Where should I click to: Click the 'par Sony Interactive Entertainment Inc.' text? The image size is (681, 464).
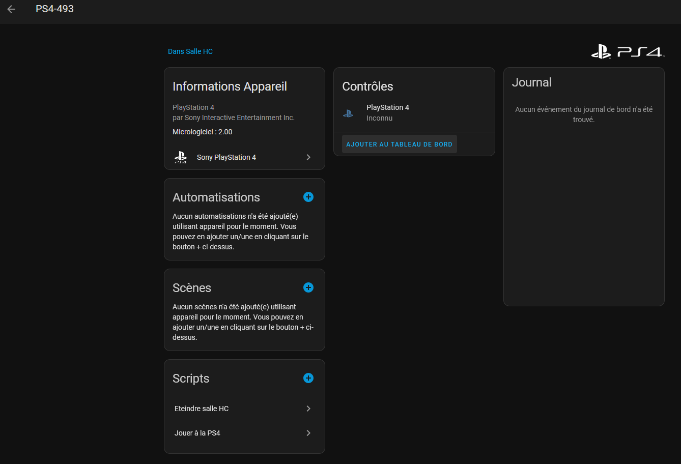234,118
